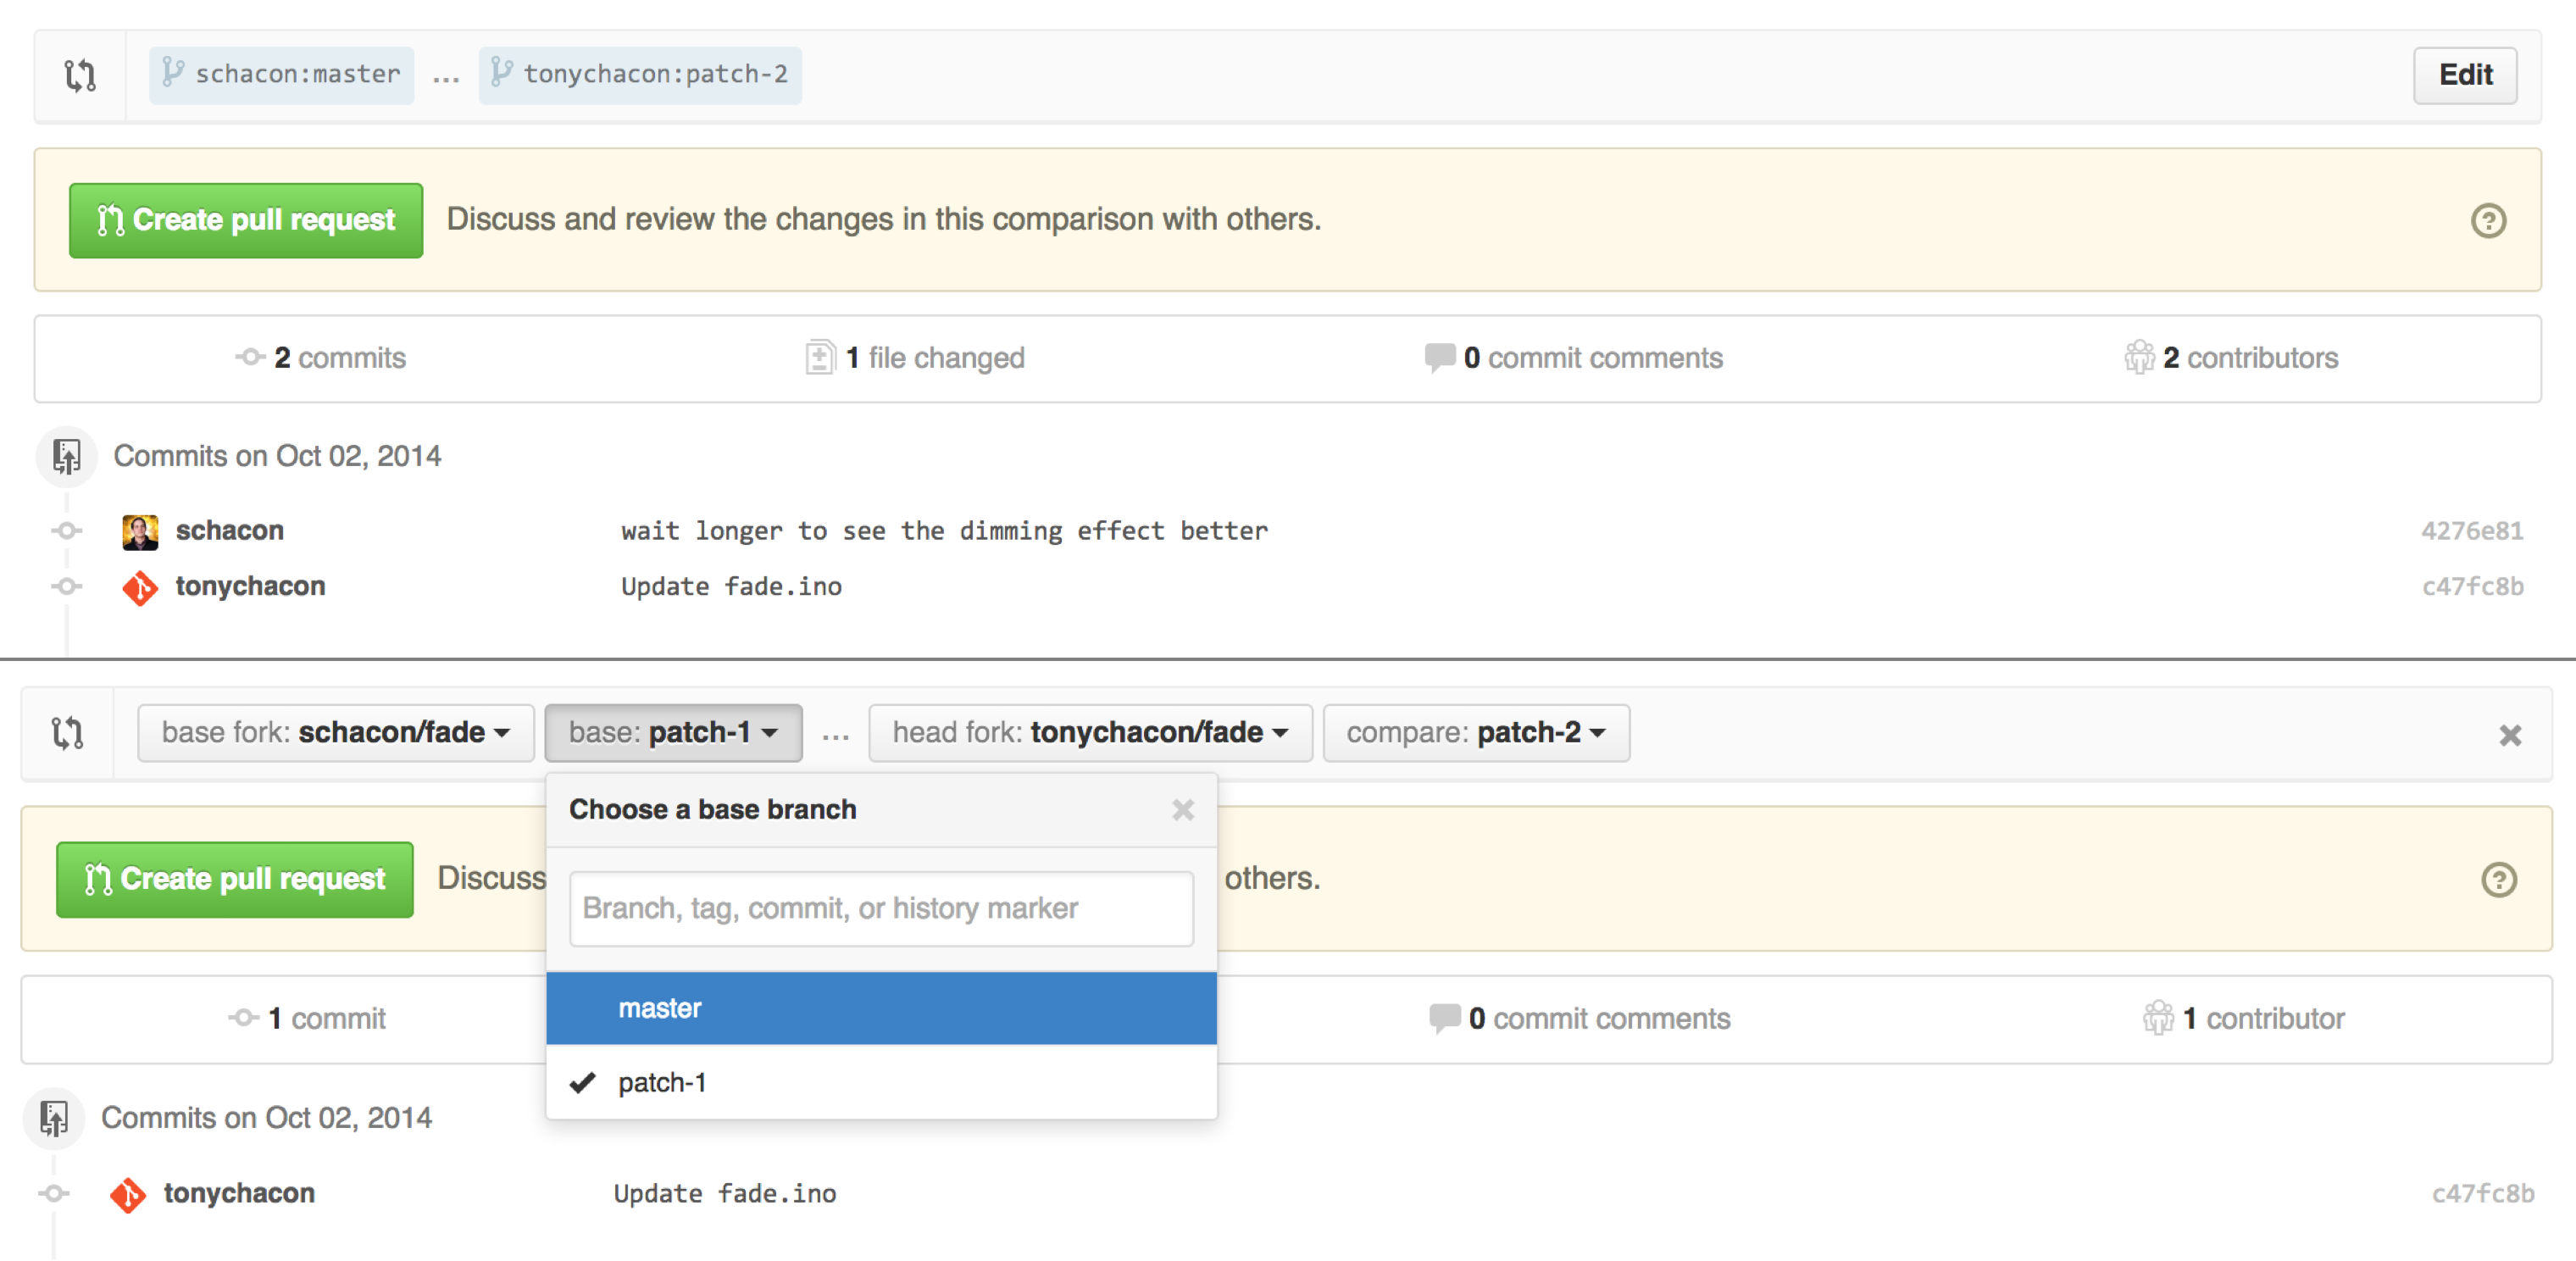This screenshot has width=2576, height=1261.
Task: Click tonychacon's avatar in bottom commit list
Action: pyautogui.click(x=128, y=1194)
